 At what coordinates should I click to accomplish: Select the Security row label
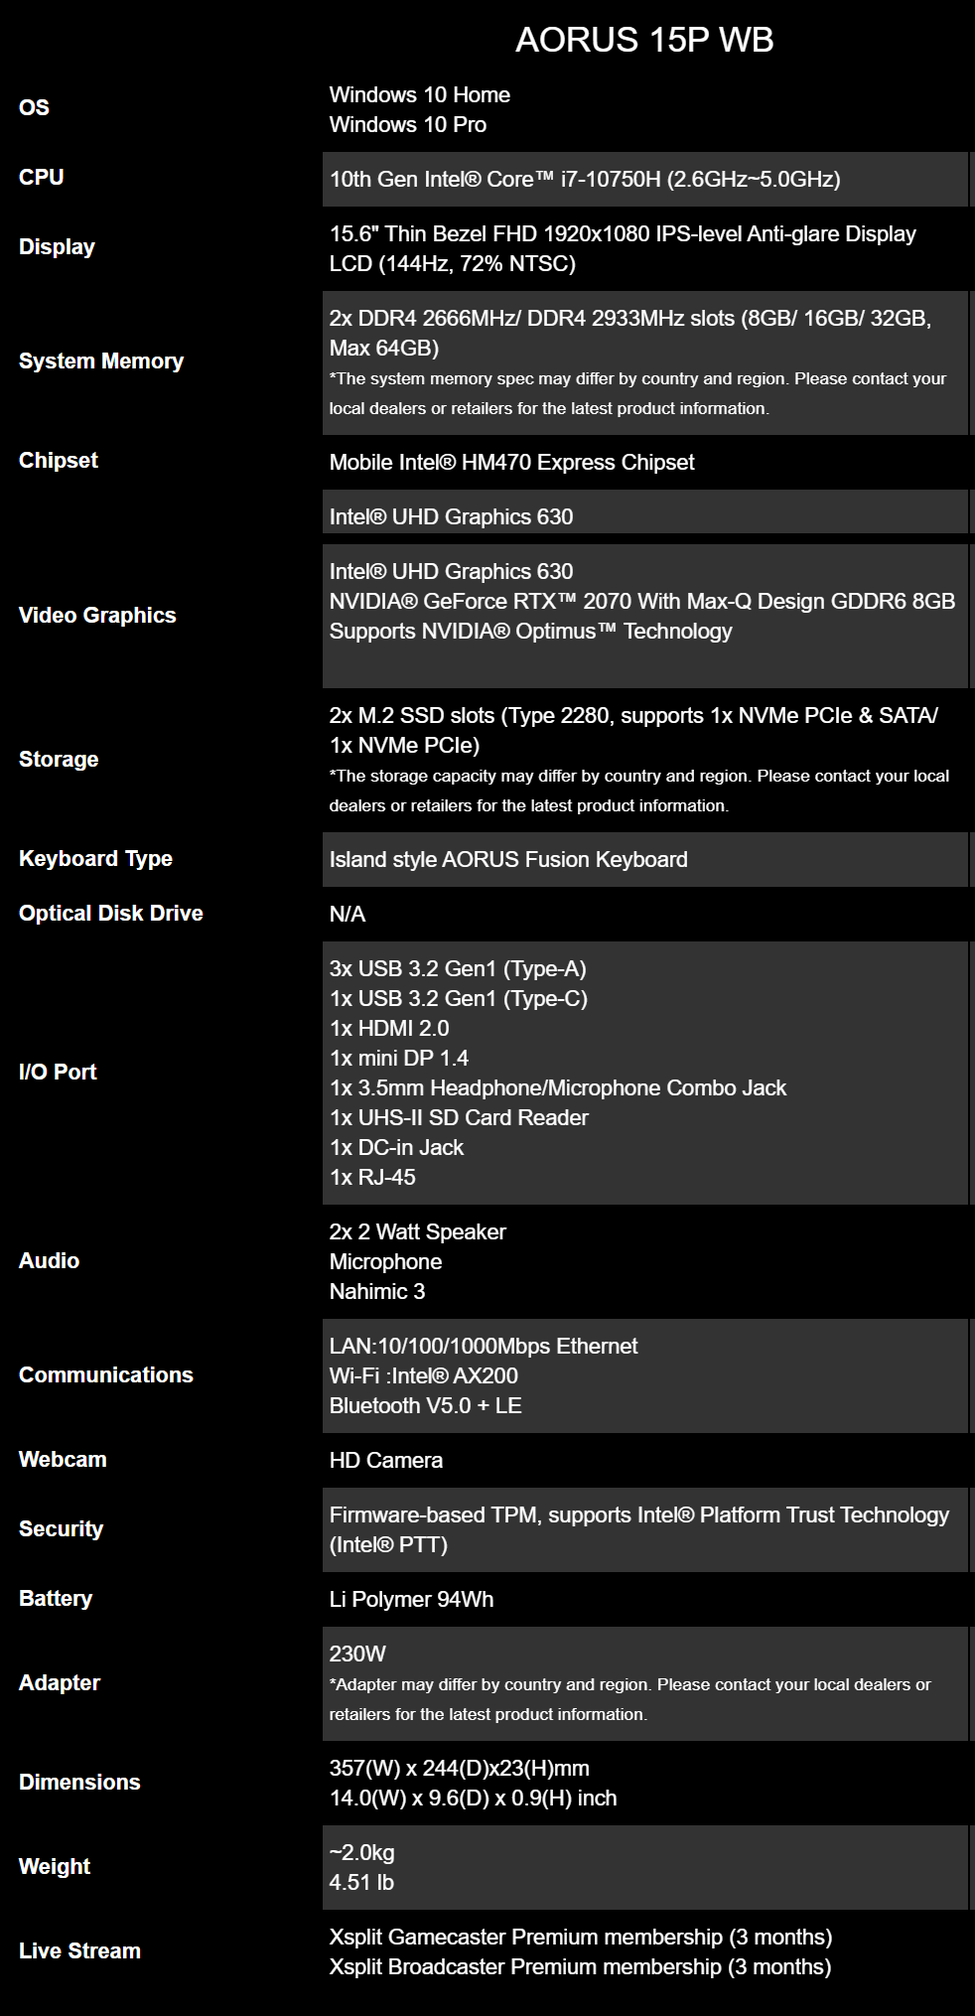coord(61,1529)
